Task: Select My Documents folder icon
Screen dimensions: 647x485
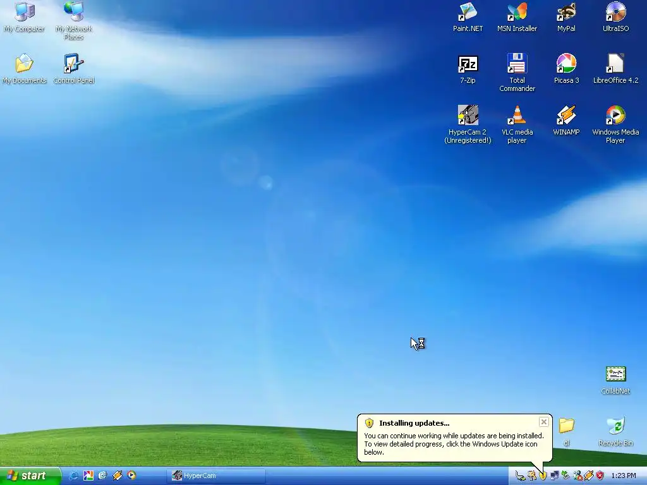Action: [25, 69]
